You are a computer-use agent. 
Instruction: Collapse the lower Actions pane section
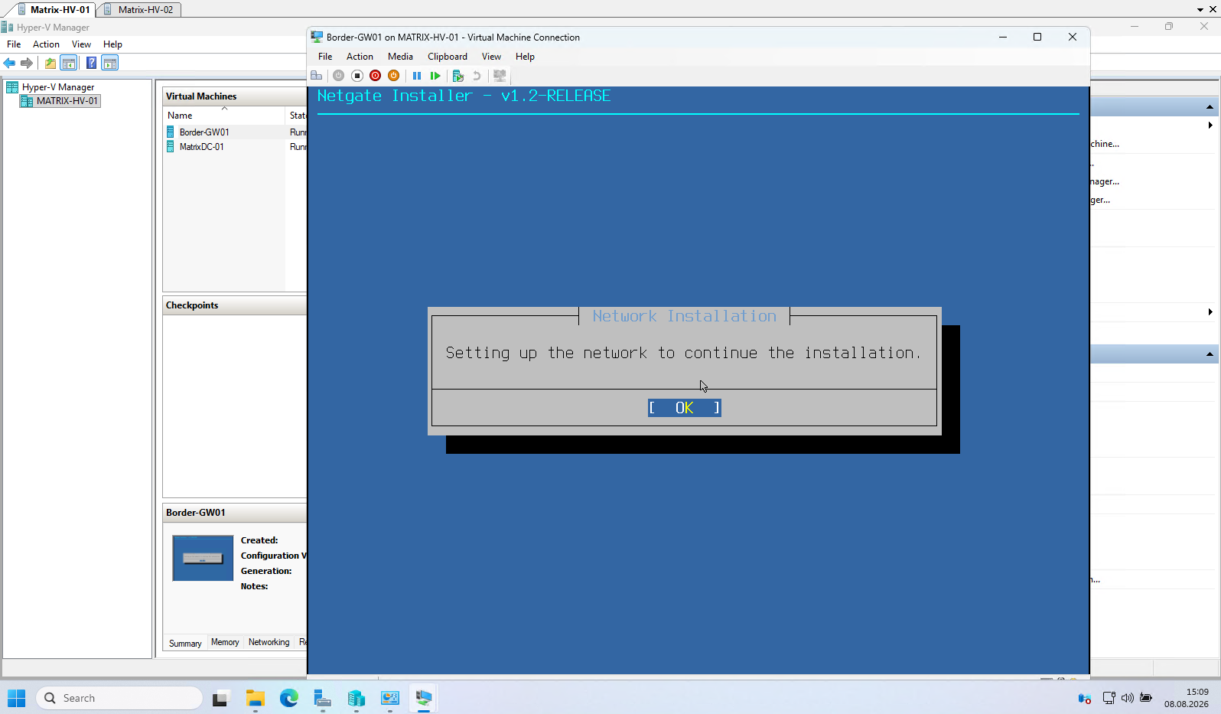(1210, 354)
